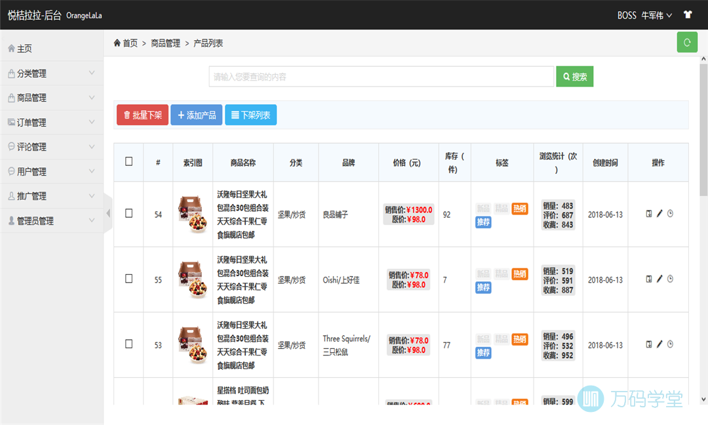Collapse the sidebar with the arrow handle
708x425 pixels.
108,213
